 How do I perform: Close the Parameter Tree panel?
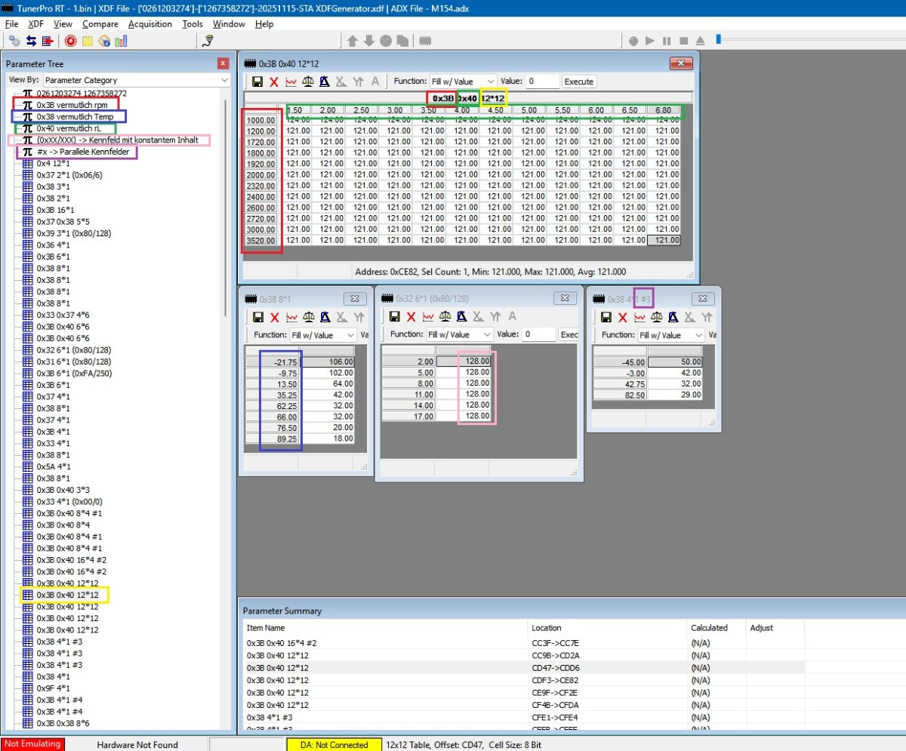[x=223, y=63]
